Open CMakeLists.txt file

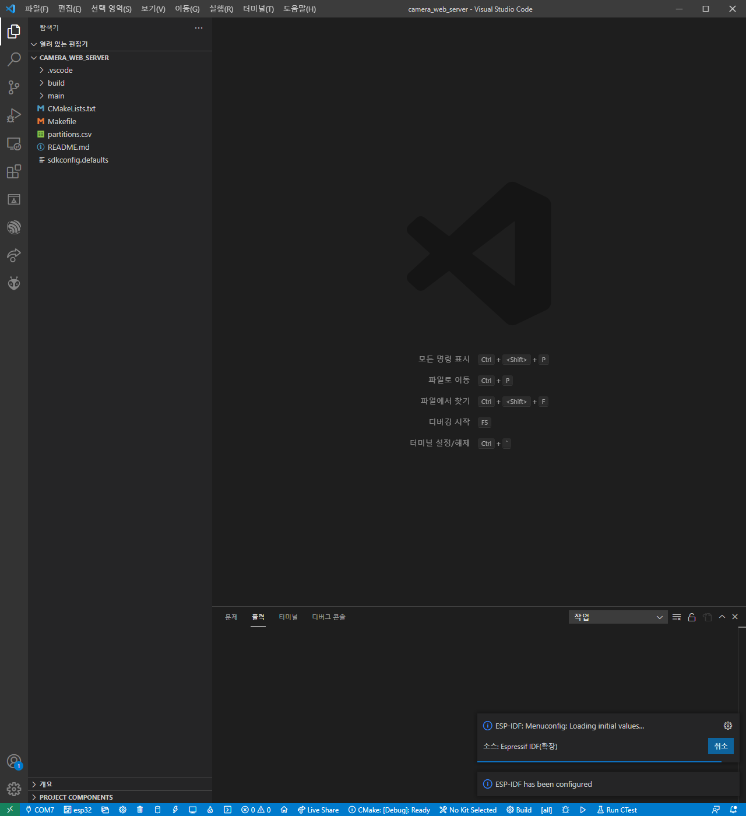pyautogui.click(x=120, y=109)
